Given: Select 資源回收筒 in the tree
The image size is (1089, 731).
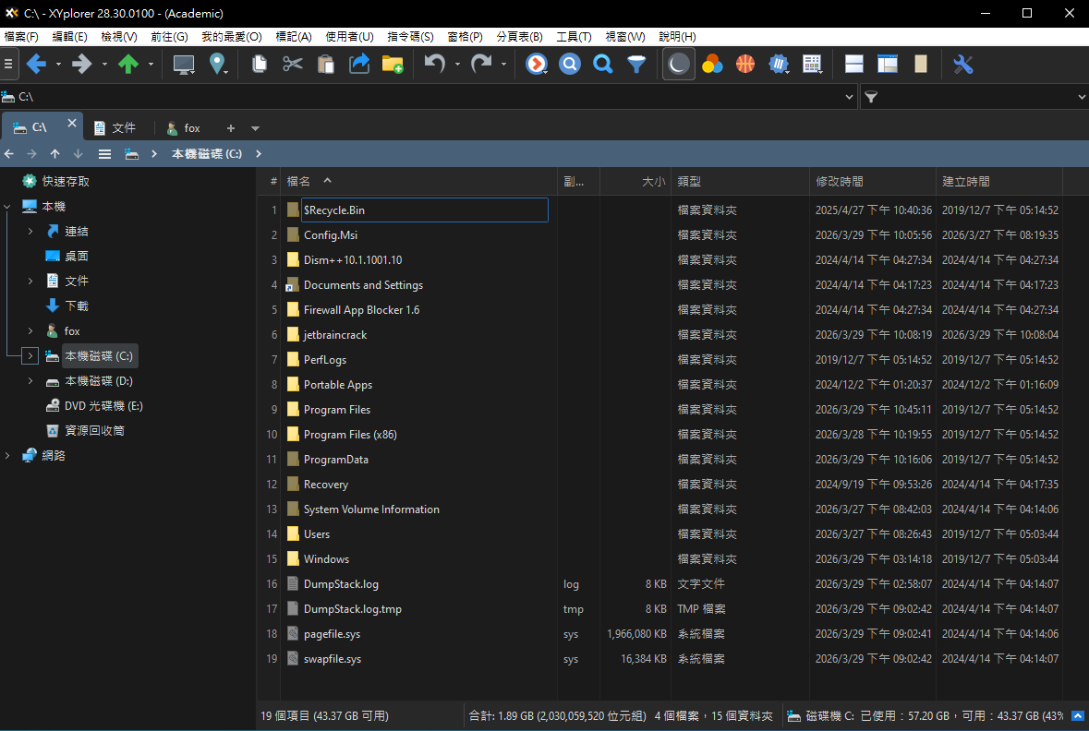Looking at the screenshot, I should click(94, 430).
